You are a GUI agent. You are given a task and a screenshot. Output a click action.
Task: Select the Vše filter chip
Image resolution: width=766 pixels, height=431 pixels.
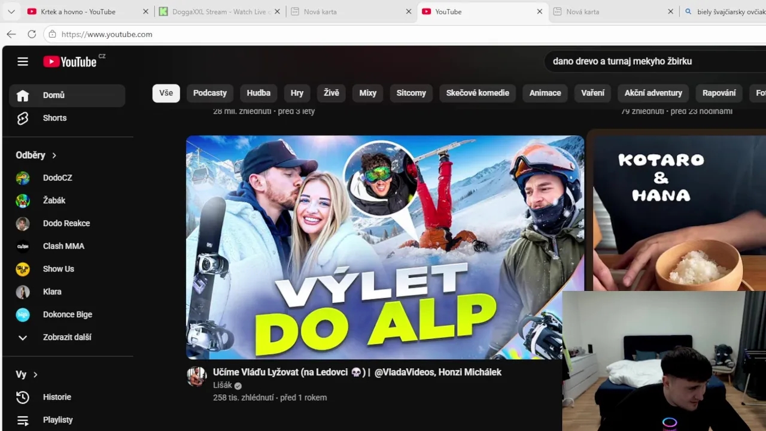166,93
